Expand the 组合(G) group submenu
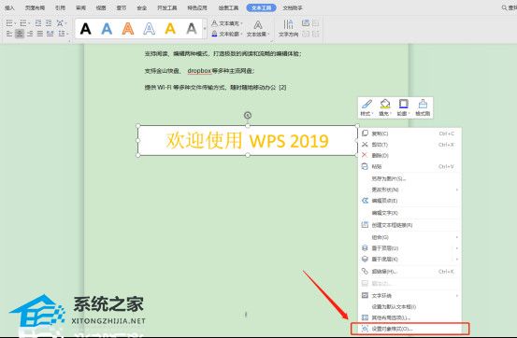Image resolution: width=517 pixels, height=338 pixels. tap(409, 237)
